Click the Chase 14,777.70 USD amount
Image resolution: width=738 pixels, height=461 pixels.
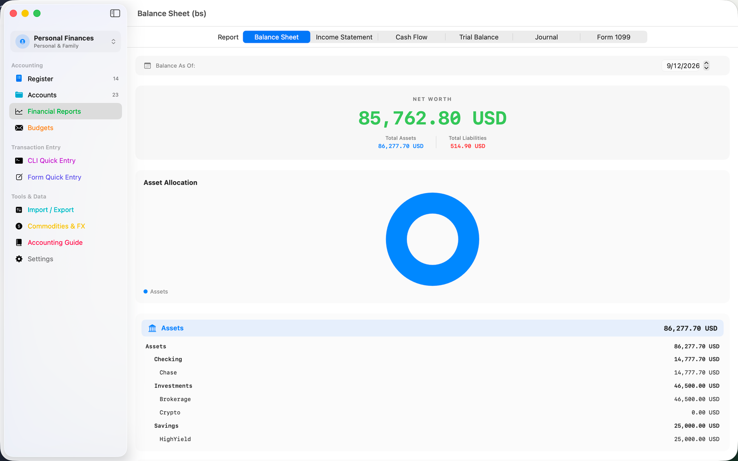click(696, 372)
